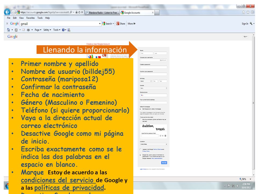Refresh the page with the reload icon
Viewport: 258px width, 194px height.
click(x=79, y=12)
